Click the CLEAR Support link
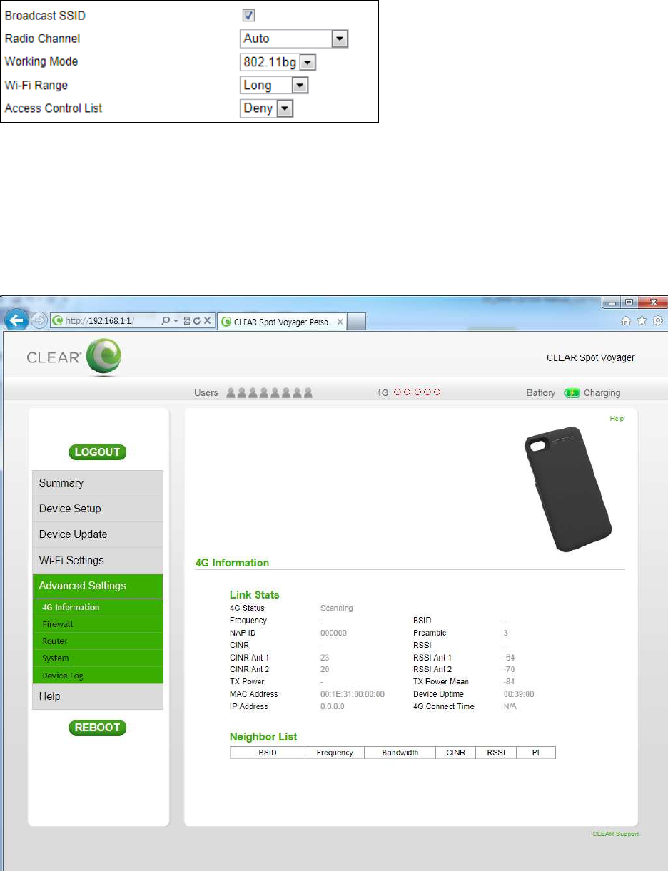668x871 pixels. (615, 834)
